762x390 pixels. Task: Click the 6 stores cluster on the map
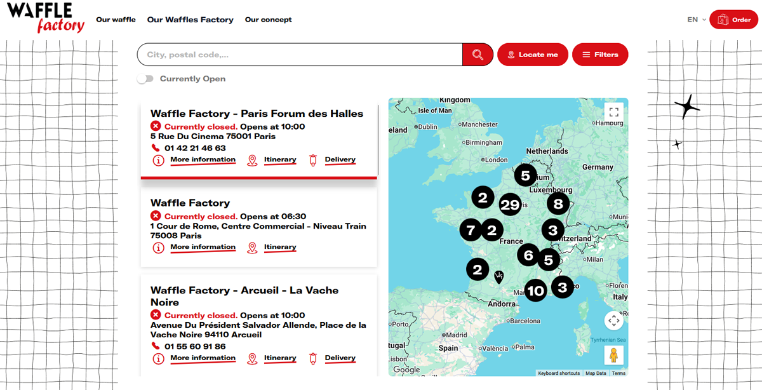pos(528,255)
